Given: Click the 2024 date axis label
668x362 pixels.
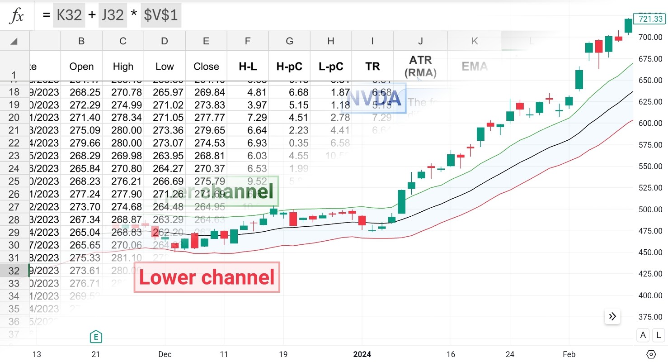Looking at the screenshot, I should pyautogui.click(x=362, y=354).
